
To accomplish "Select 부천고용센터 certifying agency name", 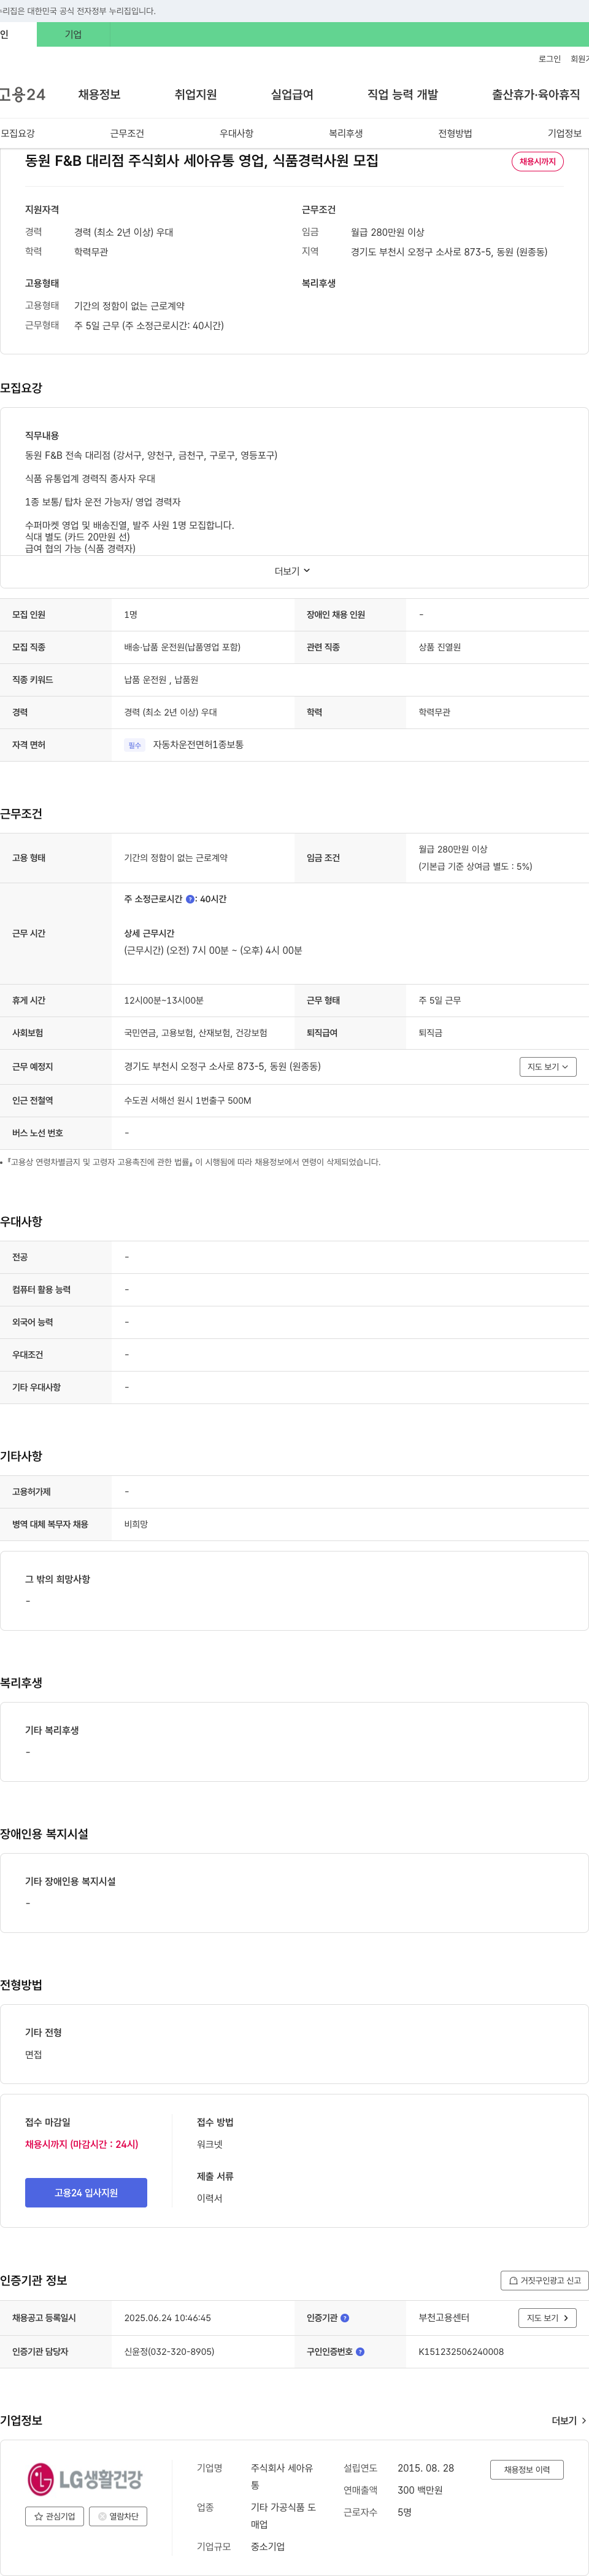I will [x=443, y=2318].
